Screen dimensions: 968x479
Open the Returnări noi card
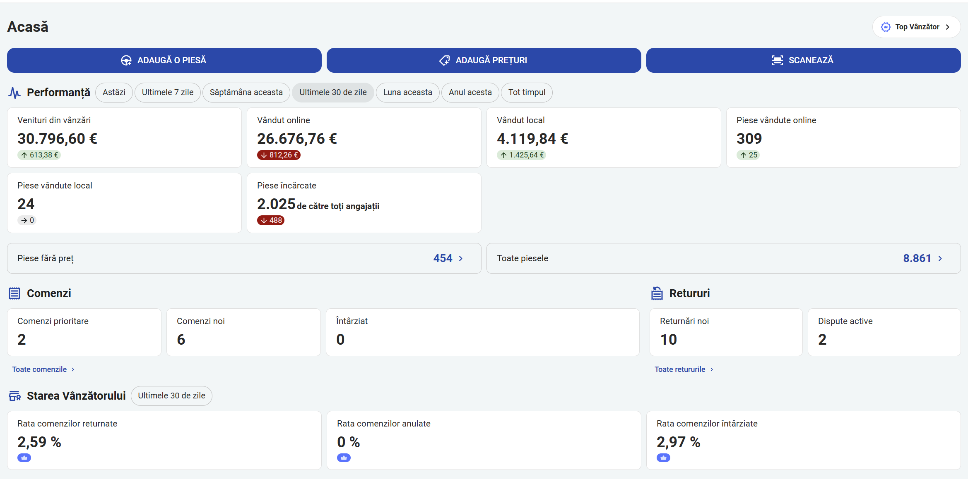(725, 332)
